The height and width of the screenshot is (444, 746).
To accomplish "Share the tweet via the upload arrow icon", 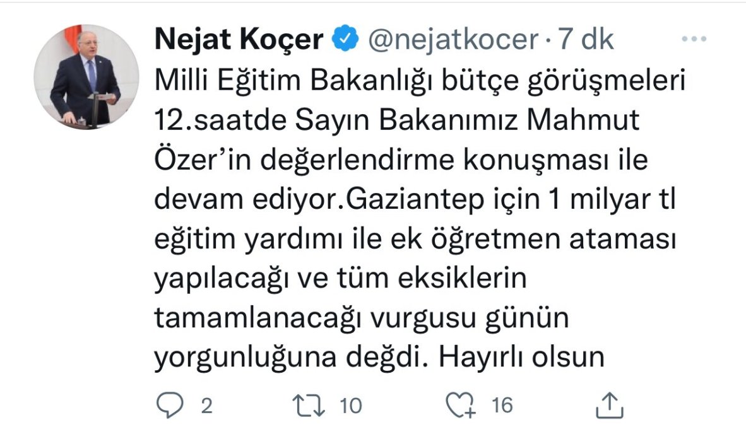I will click(x=608, y=404).
